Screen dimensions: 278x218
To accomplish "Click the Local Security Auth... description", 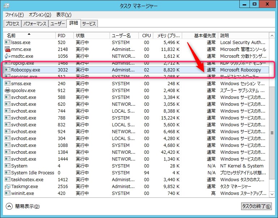I will 243,42.
